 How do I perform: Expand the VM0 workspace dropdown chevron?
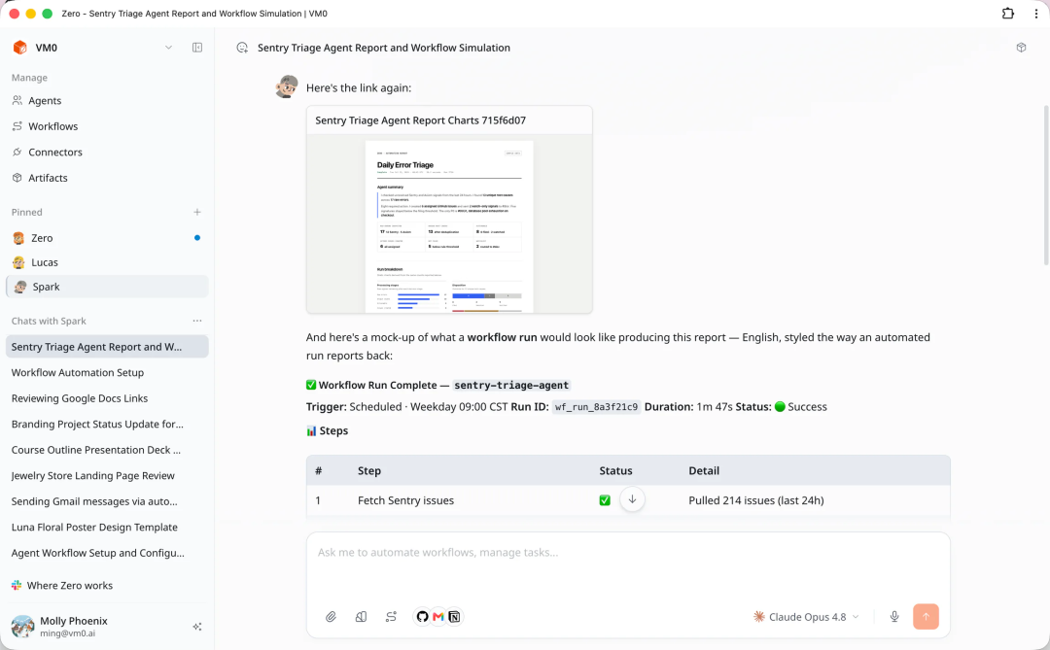tap(169, 48)
